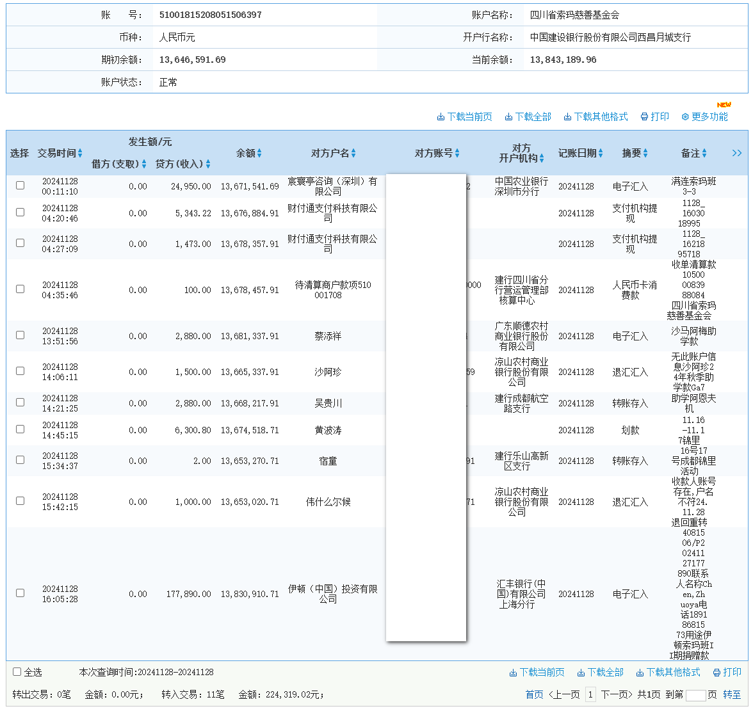Click counterparty 宸寰亭咨询（深圳）有限公司
Screen dimensions: 753x711
click(x=332, y=186)
